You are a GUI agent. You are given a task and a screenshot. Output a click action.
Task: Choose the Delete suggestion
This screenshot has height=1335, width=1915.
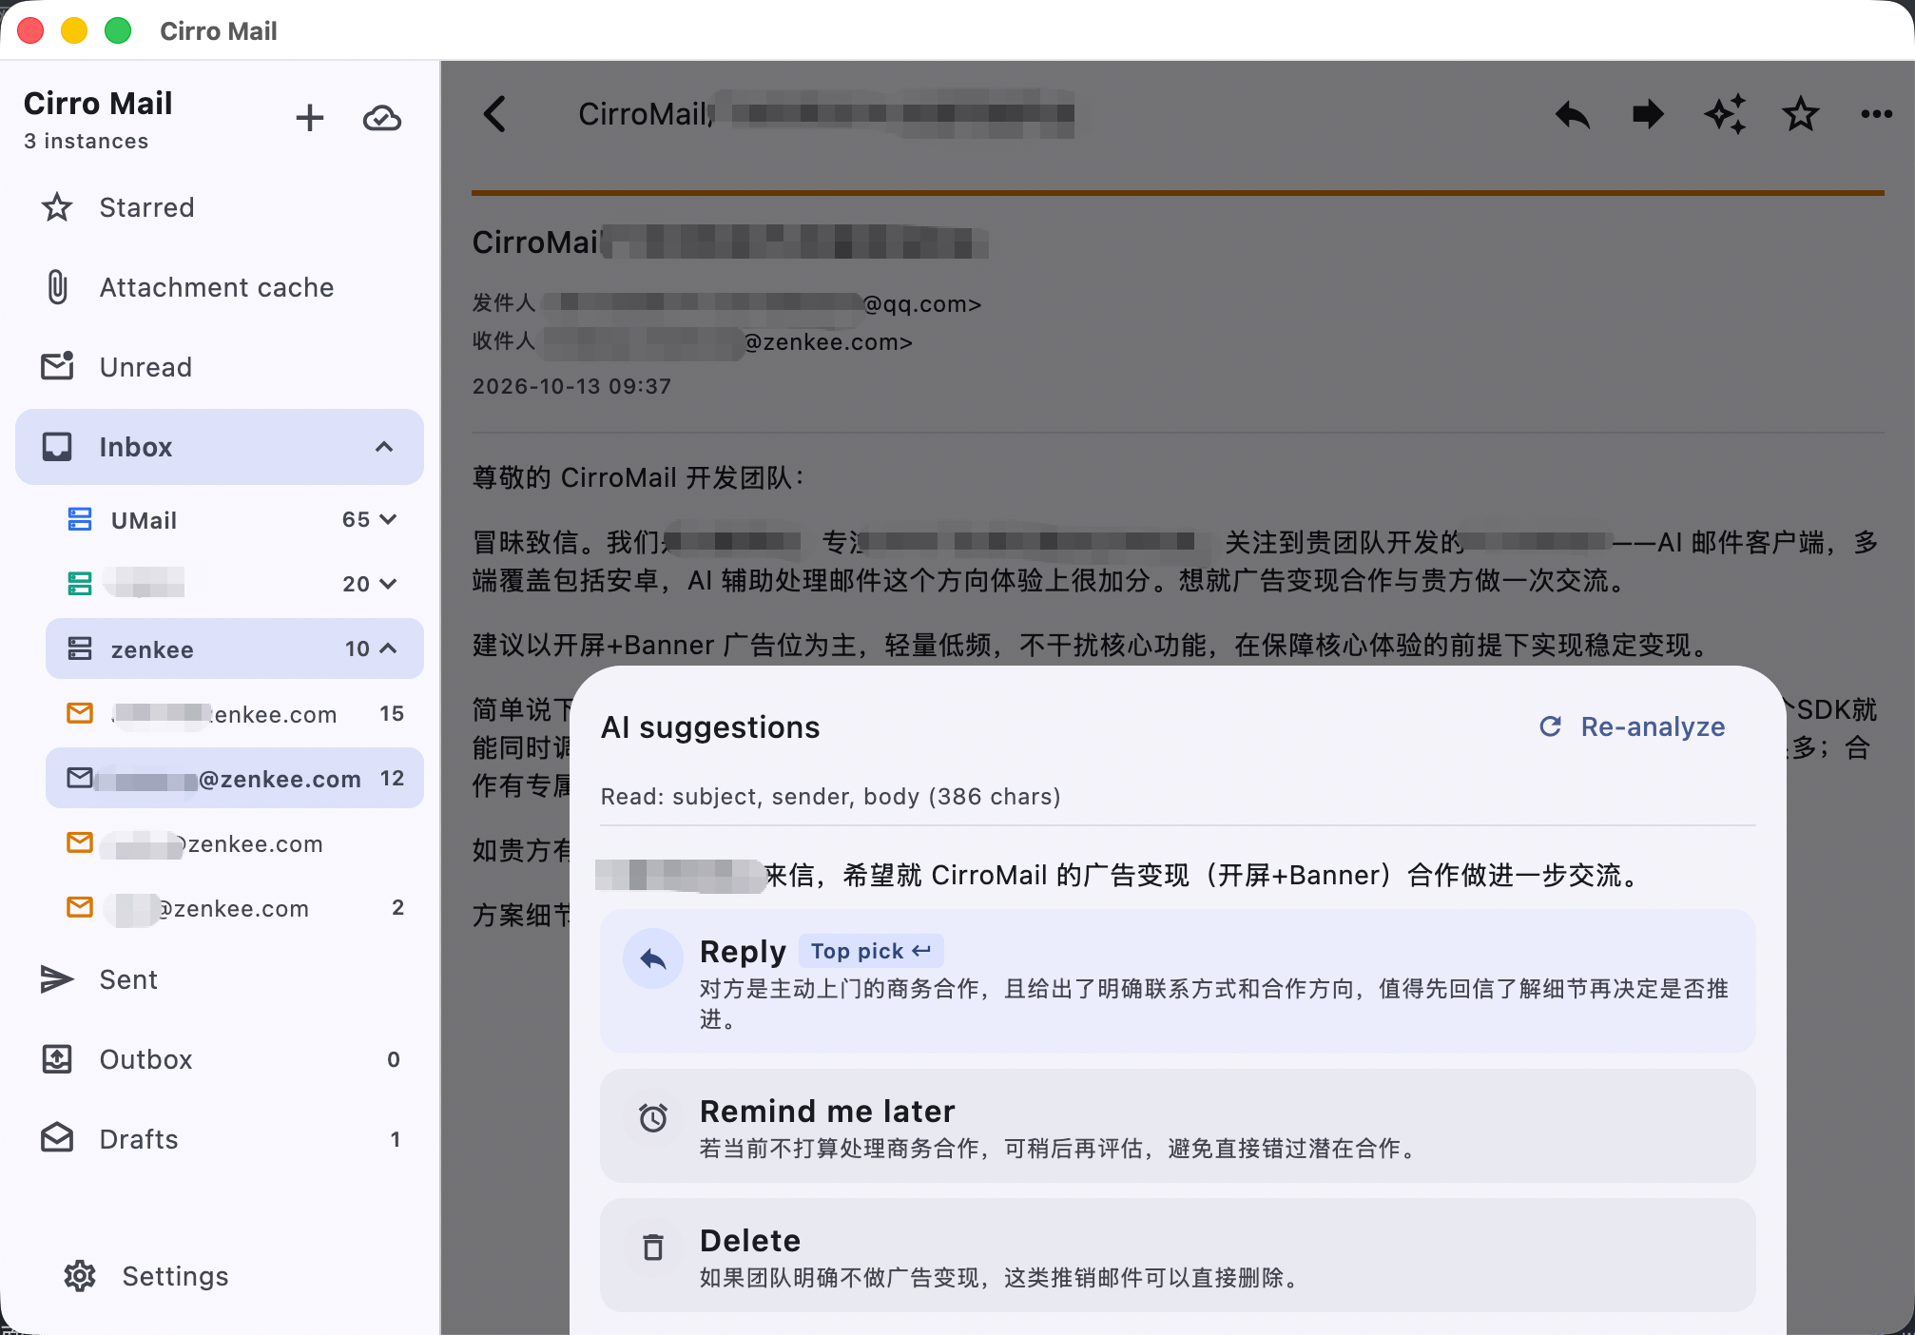pyautogui.click(x=1177, y=1255)
